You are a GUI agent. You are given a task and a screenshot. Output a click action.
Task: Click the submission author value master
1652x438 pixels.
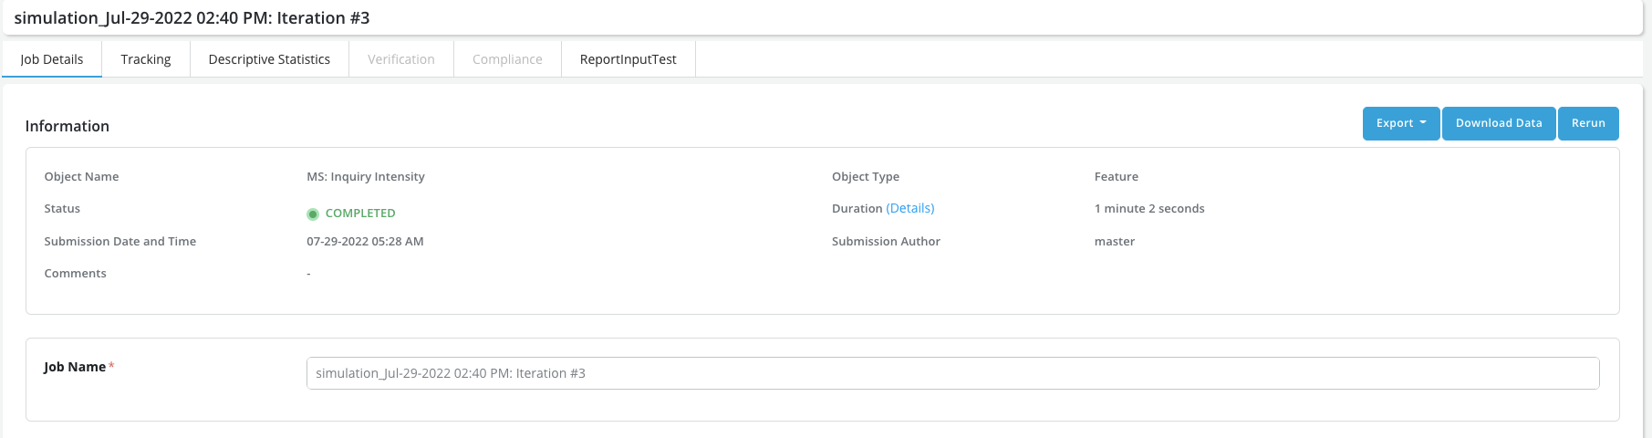coord(1114,242)
